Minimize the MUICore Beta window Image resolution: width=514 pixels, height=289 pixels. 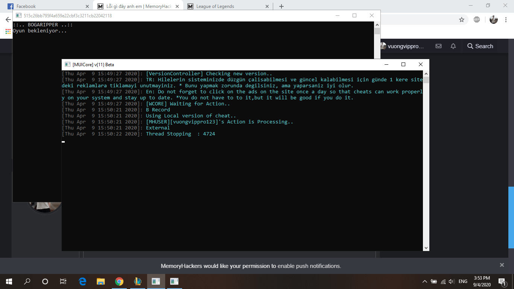pyautogui.click(x=386, y=64)
